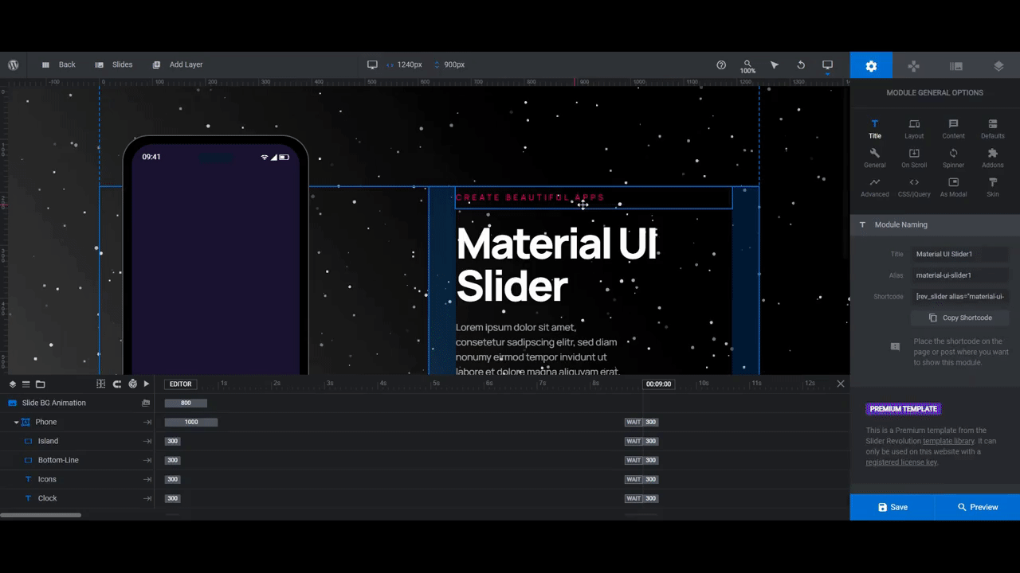Open the module Preview

pyautogui.click(x=978, y=507)
